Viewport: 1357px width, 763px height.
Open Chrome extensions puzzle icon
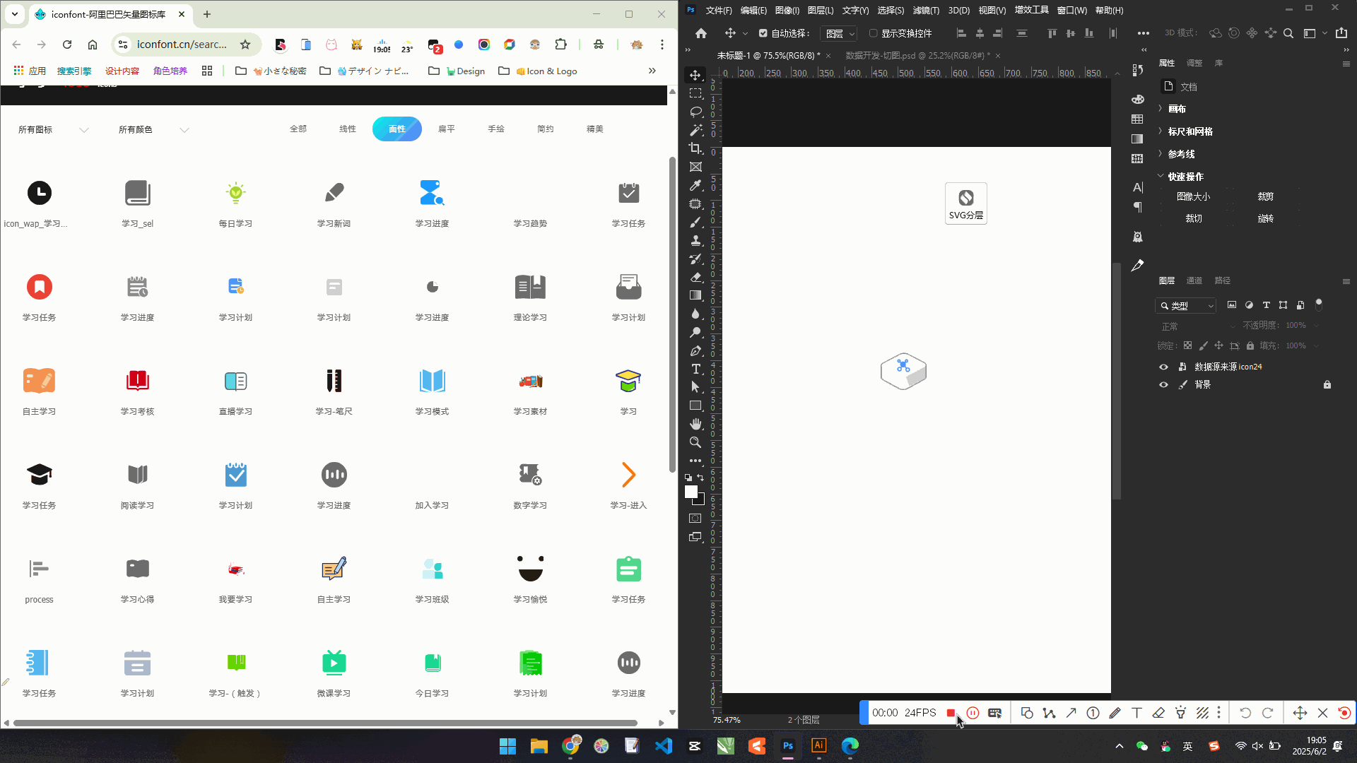[560, 45]
